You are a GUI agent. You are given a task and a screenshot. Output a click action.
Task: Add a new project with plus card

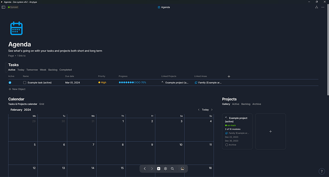tap(270, 131)
